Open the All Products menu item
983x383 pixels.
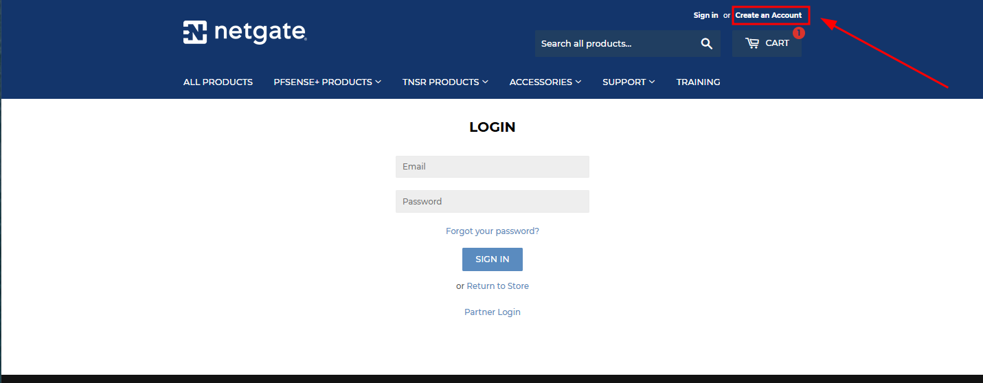218,82
